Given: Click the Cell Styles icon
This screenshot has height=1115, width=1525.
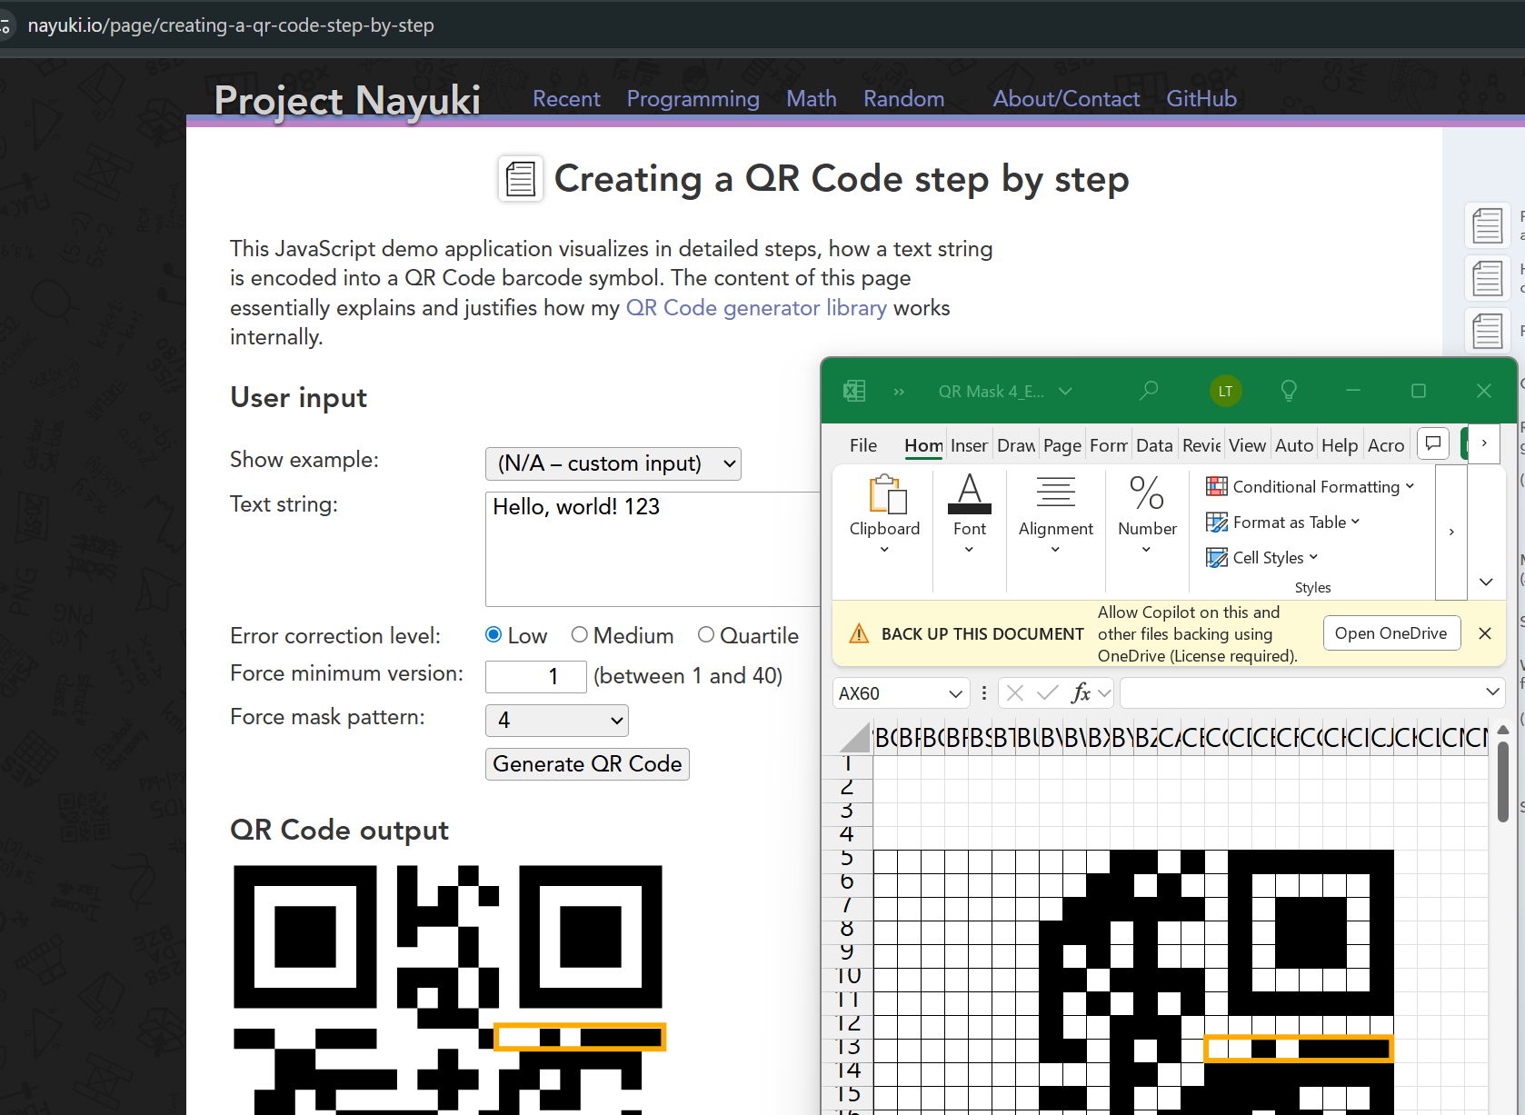Looking at the screenshot, I should 1216,557.
